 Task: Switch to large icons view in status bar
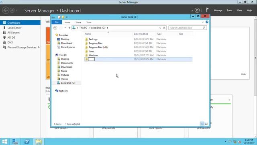[206, 124]
